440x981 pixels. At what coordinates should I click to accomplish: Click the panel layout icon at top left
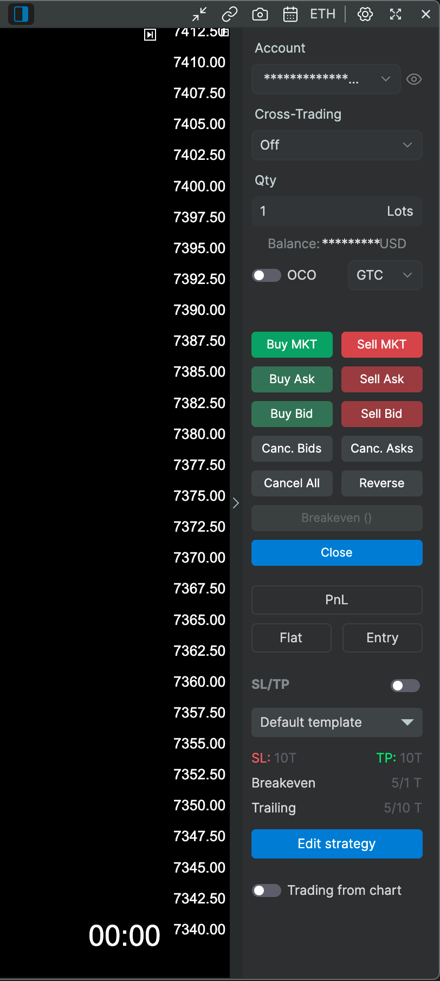pos(21,14)
